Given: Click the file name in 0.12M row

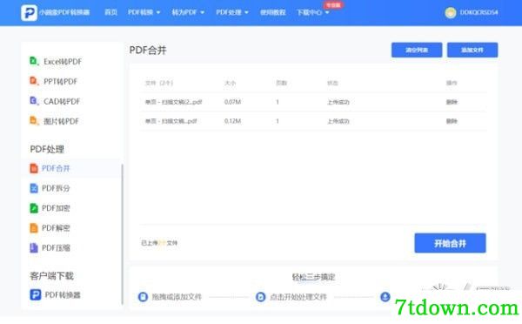Looking at the screenshot, I should 171,121.
